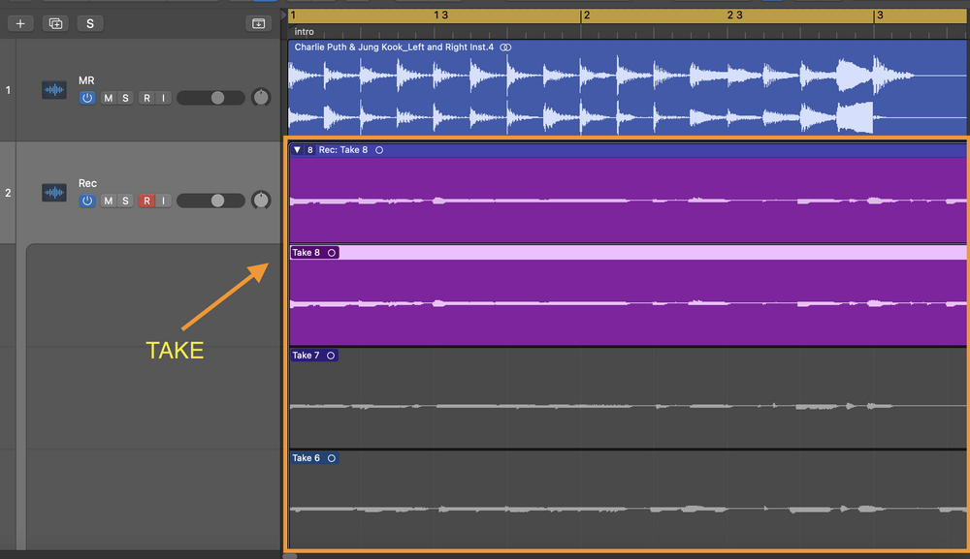Enable input monitoring on Rec track
Viewport: 970px width, 559px height.
click(164, 201)
